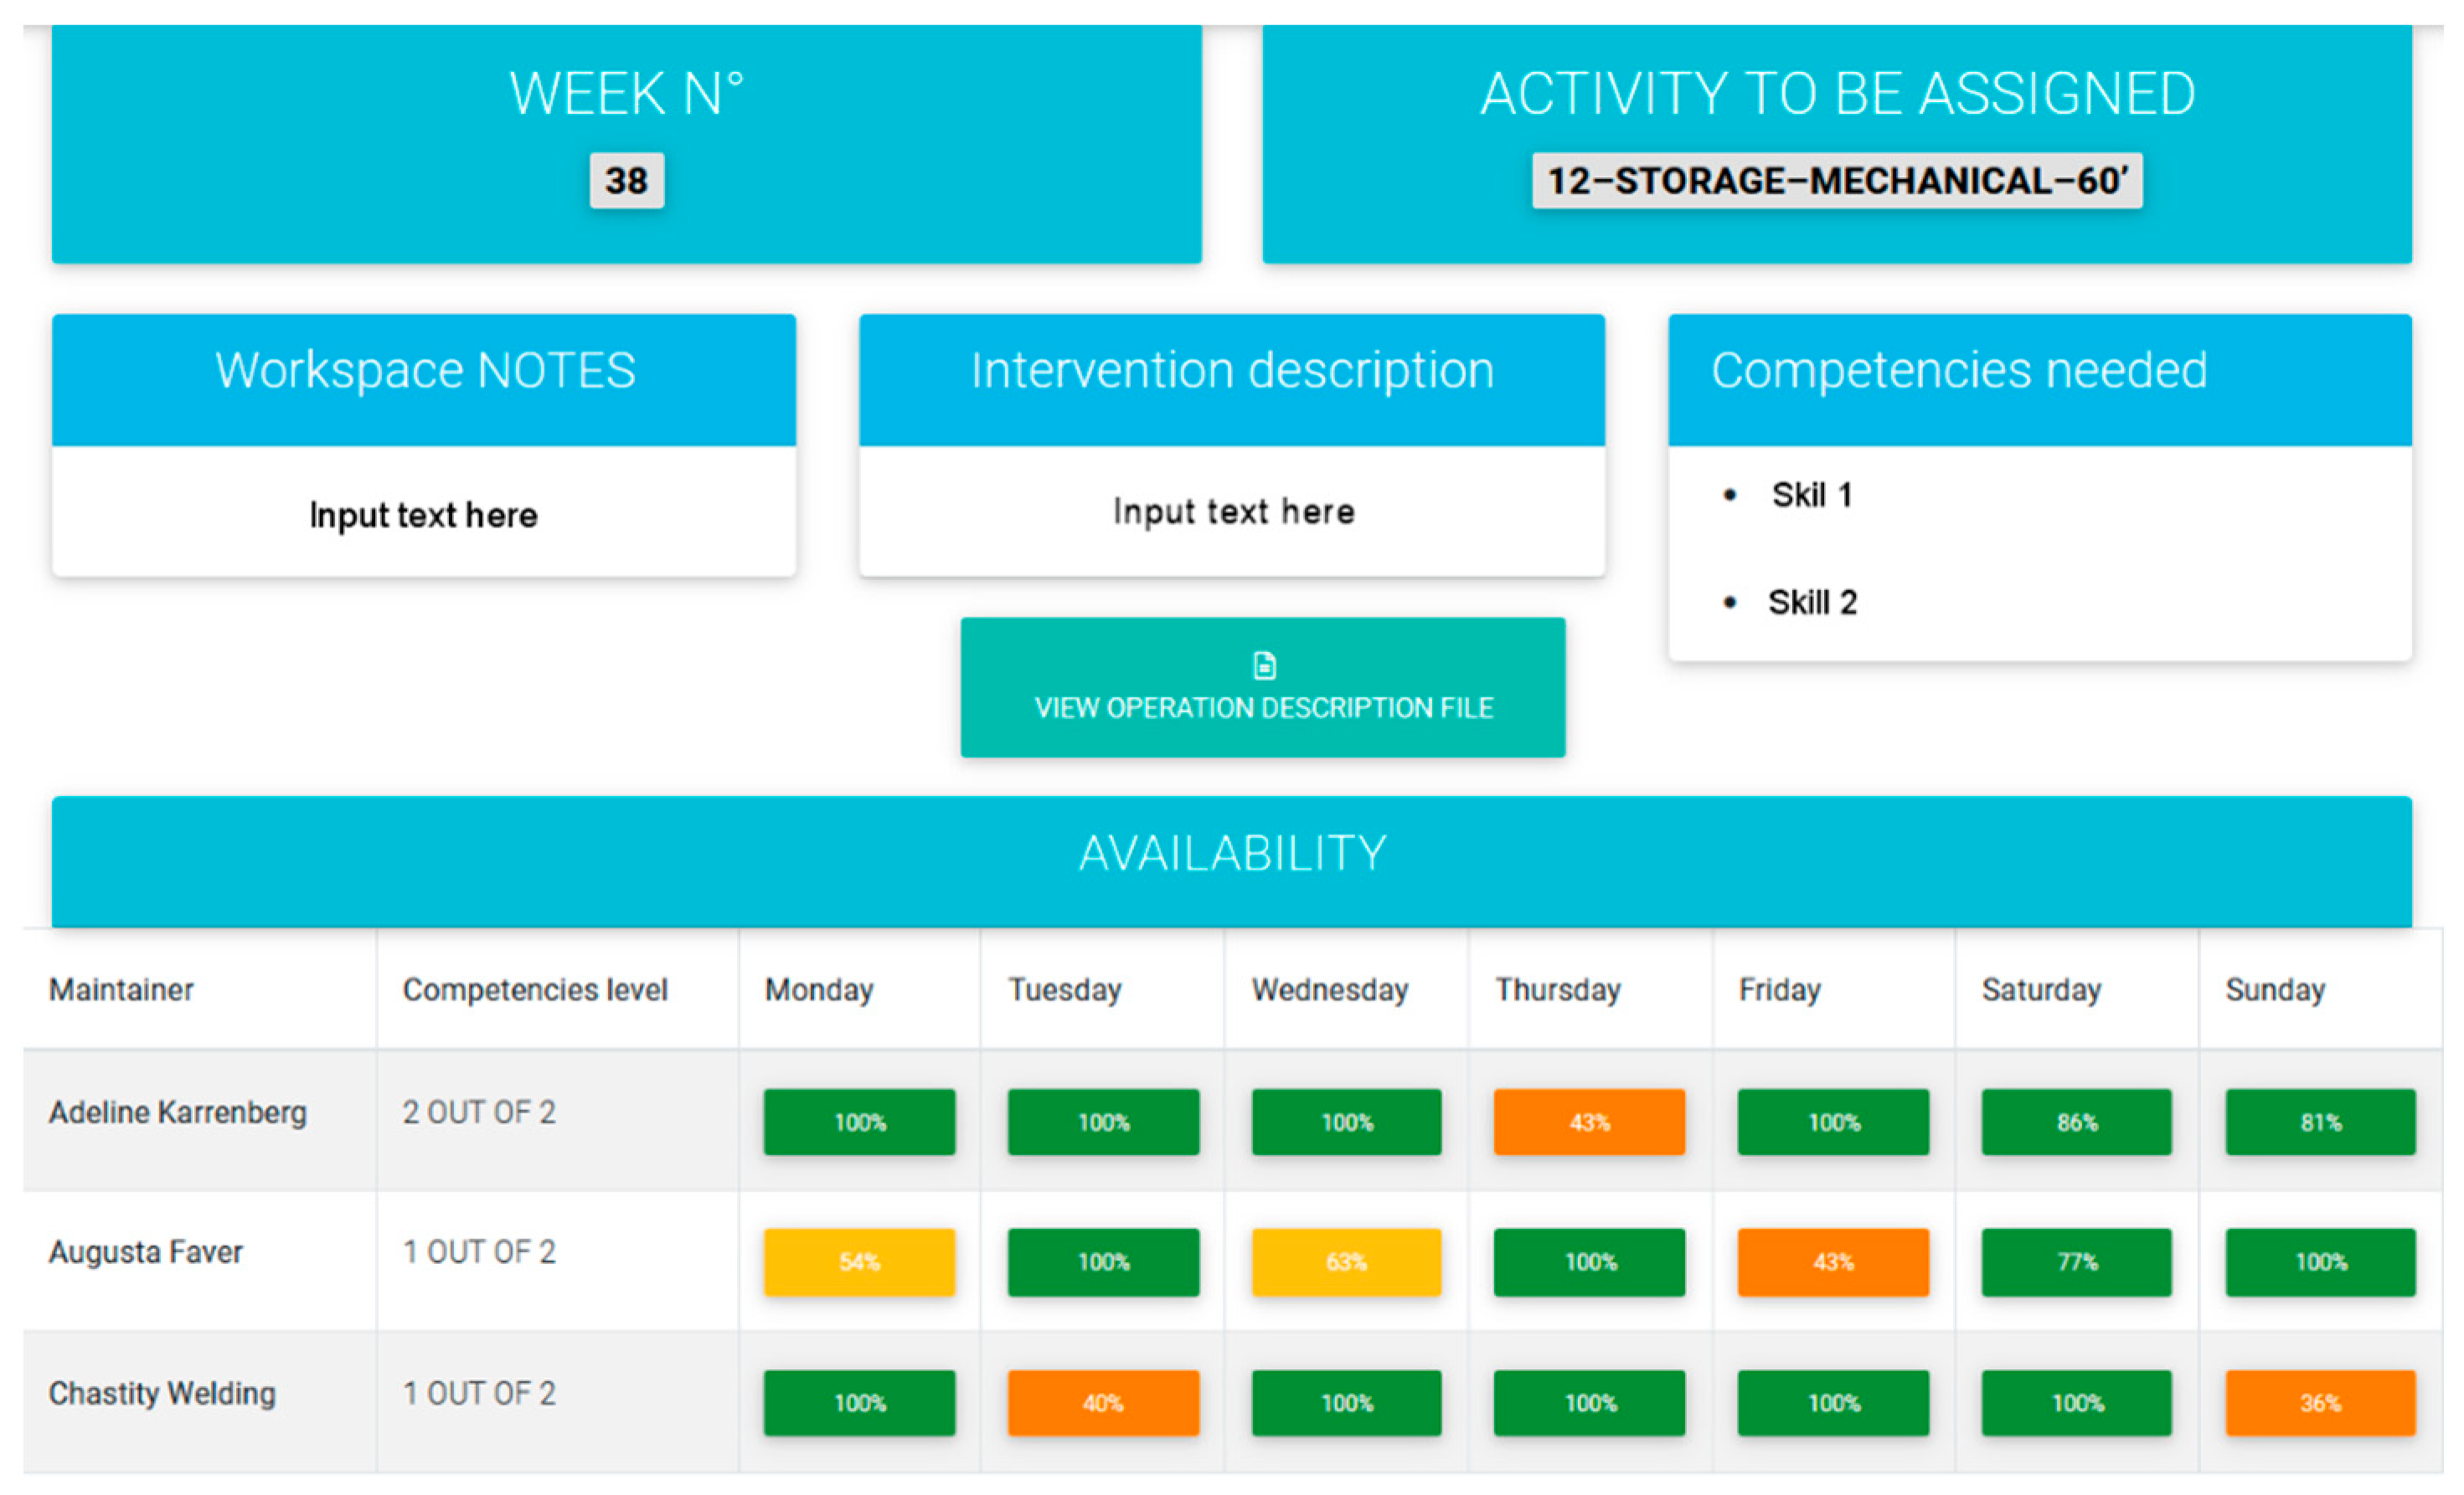Click Augusta Faver's 77% Saturday cell
2464x1495 pixels.
coord(2076,1262)
